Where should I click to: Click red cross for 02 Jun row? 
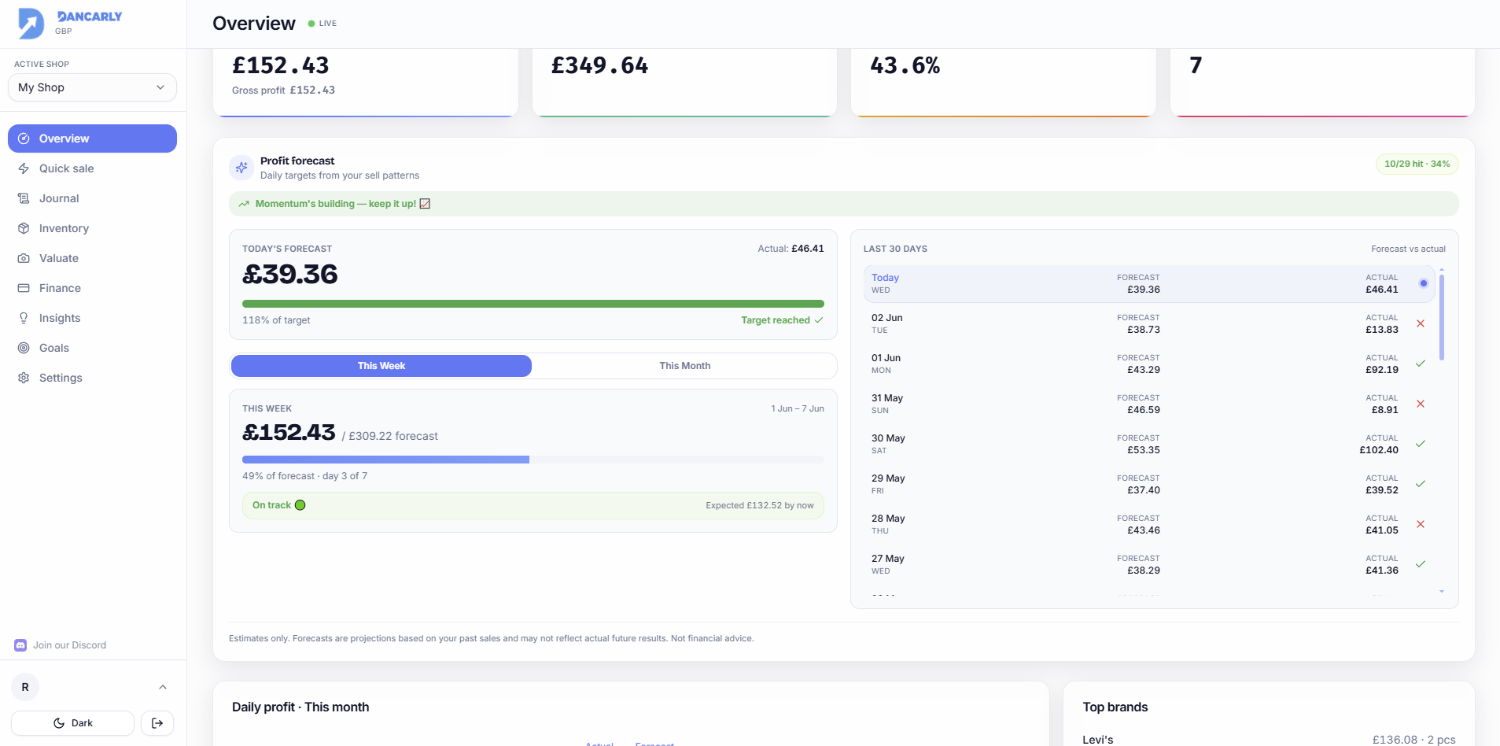click(1421, 323)
